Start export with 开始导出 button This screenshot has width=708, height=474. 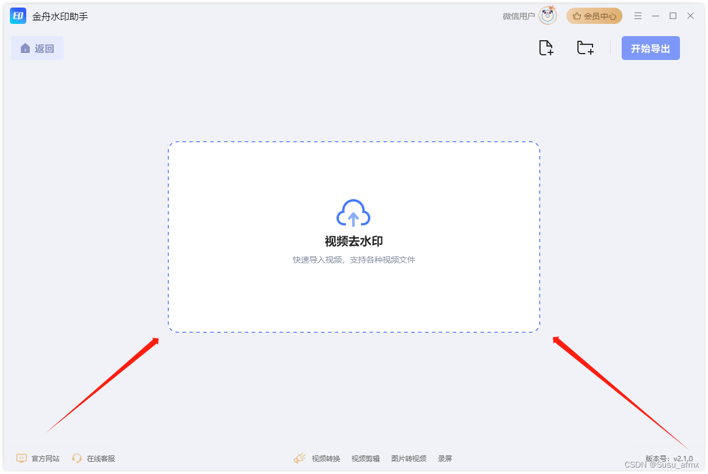(x=650, y=48)
